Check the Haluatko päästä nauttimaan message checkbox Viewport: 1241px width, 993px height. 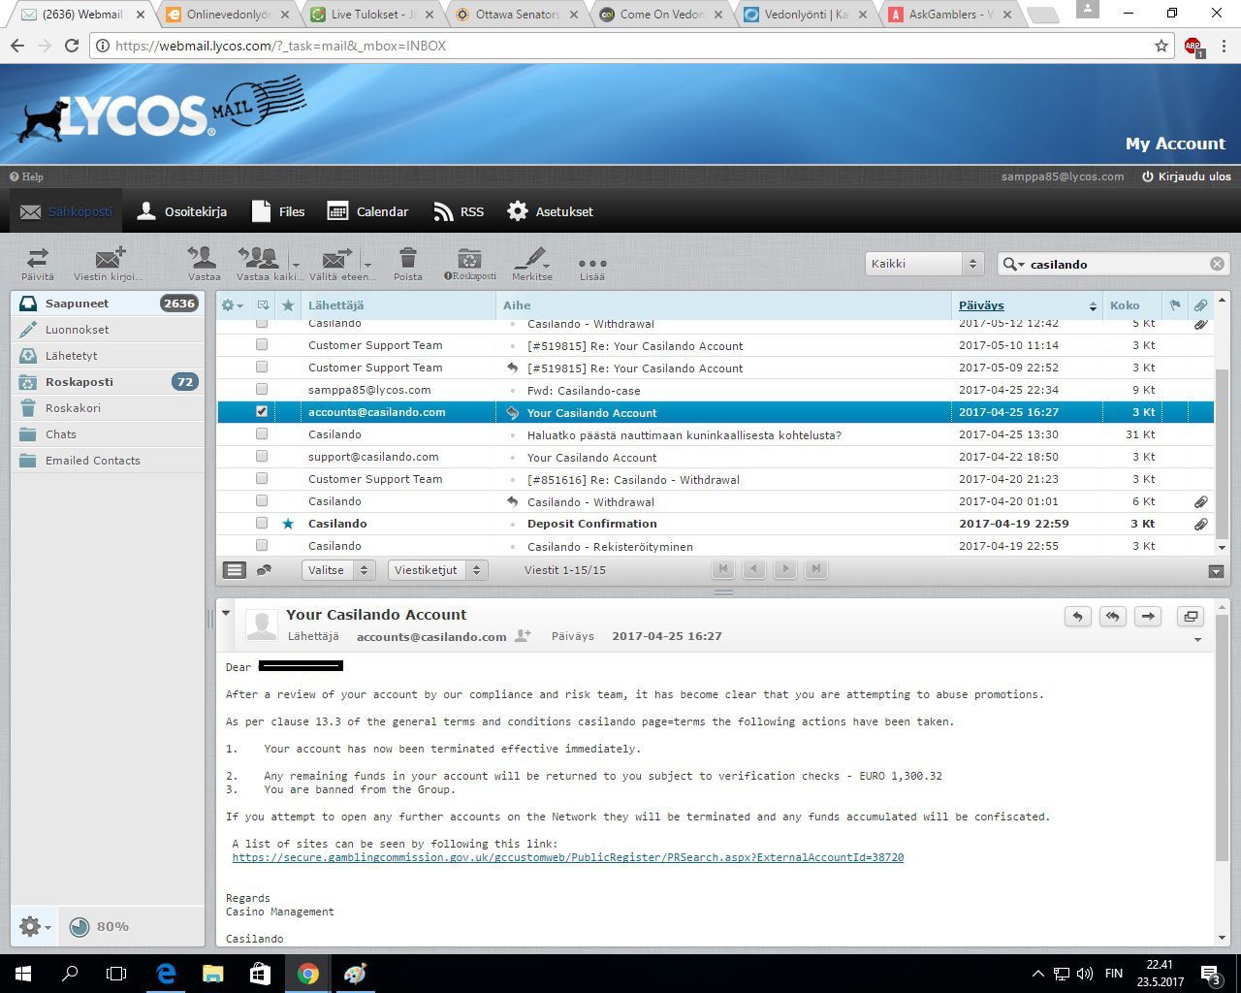[x=262, y=434]
